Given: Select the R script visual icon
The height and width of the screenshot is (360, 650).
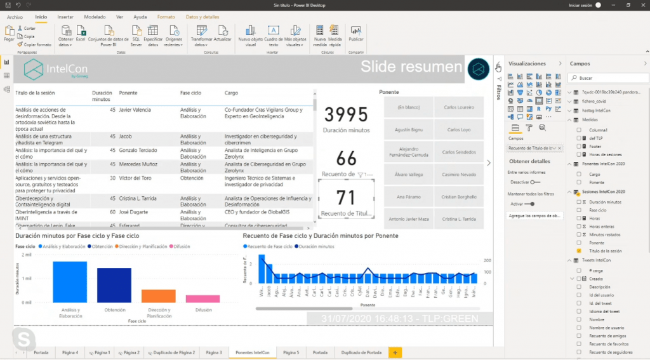Looking at the screenshot, I should (x=539, y=109).
